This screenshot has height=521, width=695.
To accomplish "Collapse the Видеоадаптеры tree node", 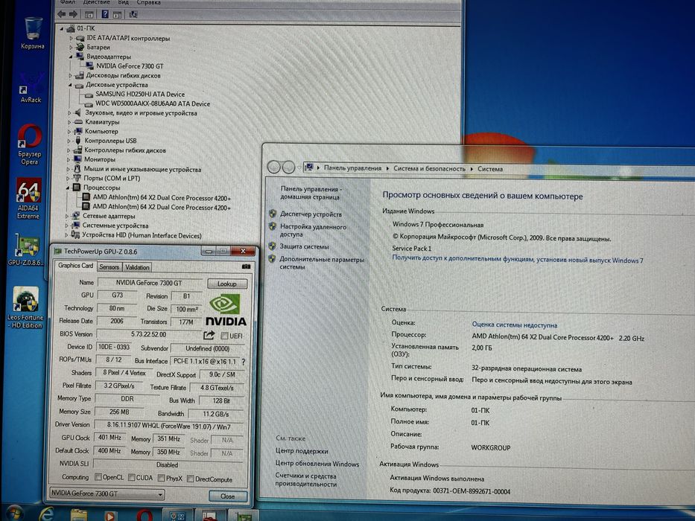I will point(71,57).
